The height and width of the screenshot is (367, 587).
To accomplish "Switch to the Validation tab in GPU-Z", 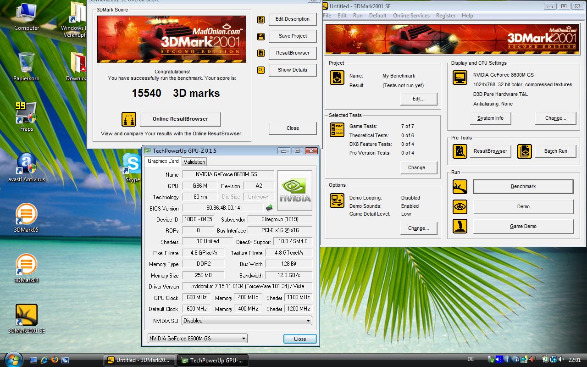I will click(x=194, y=161).
